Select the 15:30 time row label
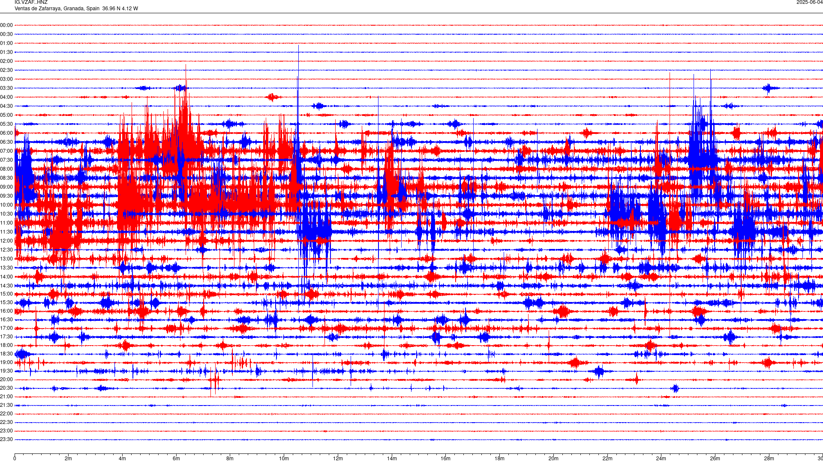This screenshot has width=823, height=462. (6, 302)
